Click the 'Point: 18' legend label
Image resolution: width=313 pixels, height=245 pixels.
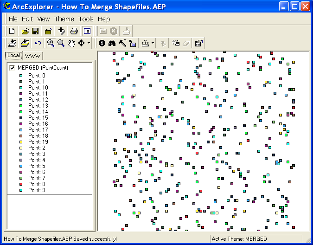[x=38, y=136]
